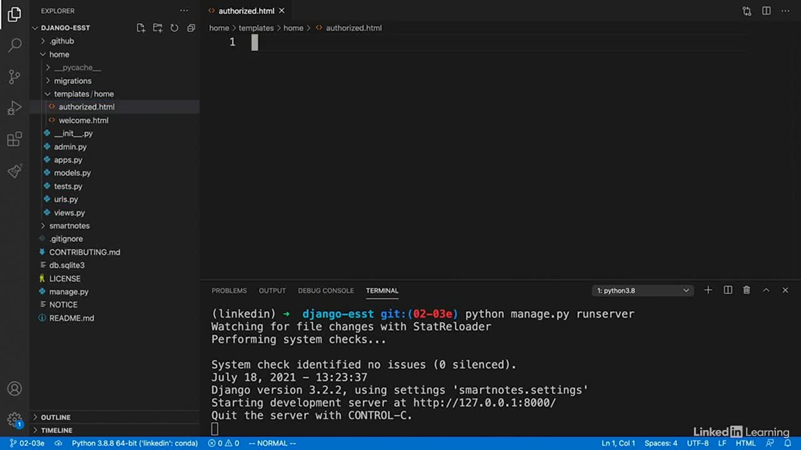Click the Spaces: 4 indentation setting
Screen dimensions: 801x450
(661, 443)
